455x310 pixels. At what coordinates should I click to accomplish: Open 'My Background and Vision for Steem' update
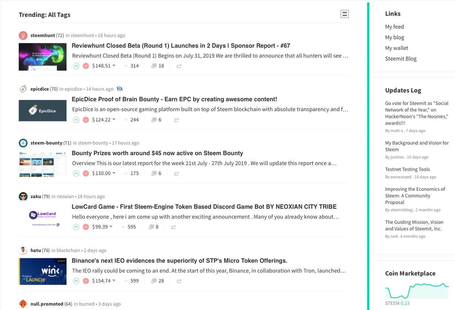pos(417,146)
